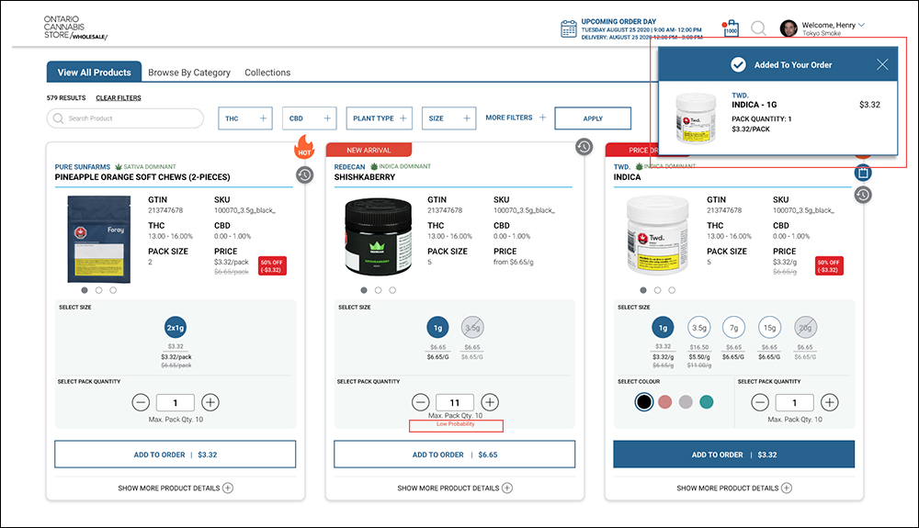
Task: Decrease pack quantity on Shishkaberry card
Action: (420, 402)
